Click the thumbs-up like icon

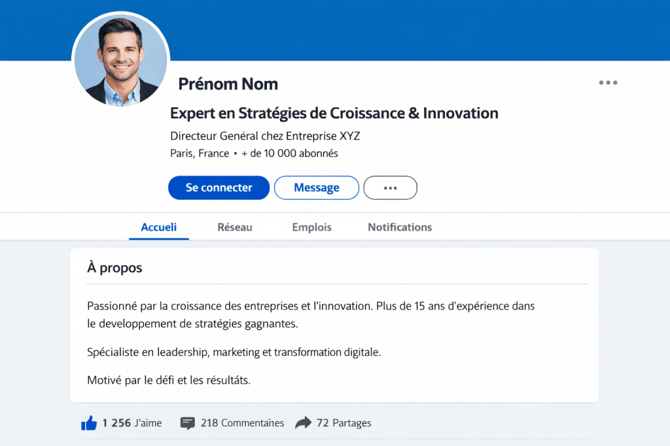click(x=89, y=423)
